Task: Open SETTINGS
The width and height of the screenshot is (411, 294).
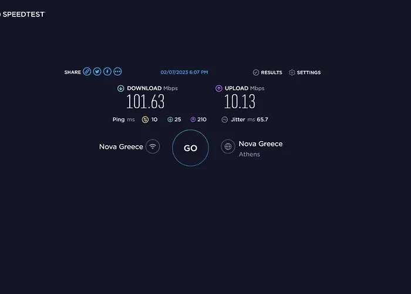Action: coord(305,72)
